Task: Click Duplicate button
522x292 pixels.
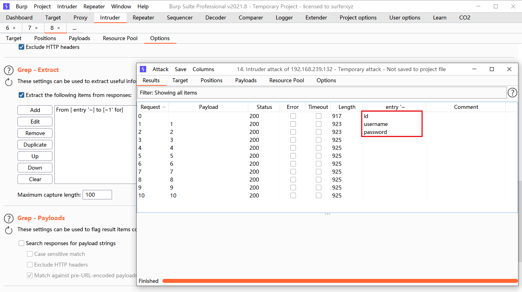Action: tap(35, 145)
